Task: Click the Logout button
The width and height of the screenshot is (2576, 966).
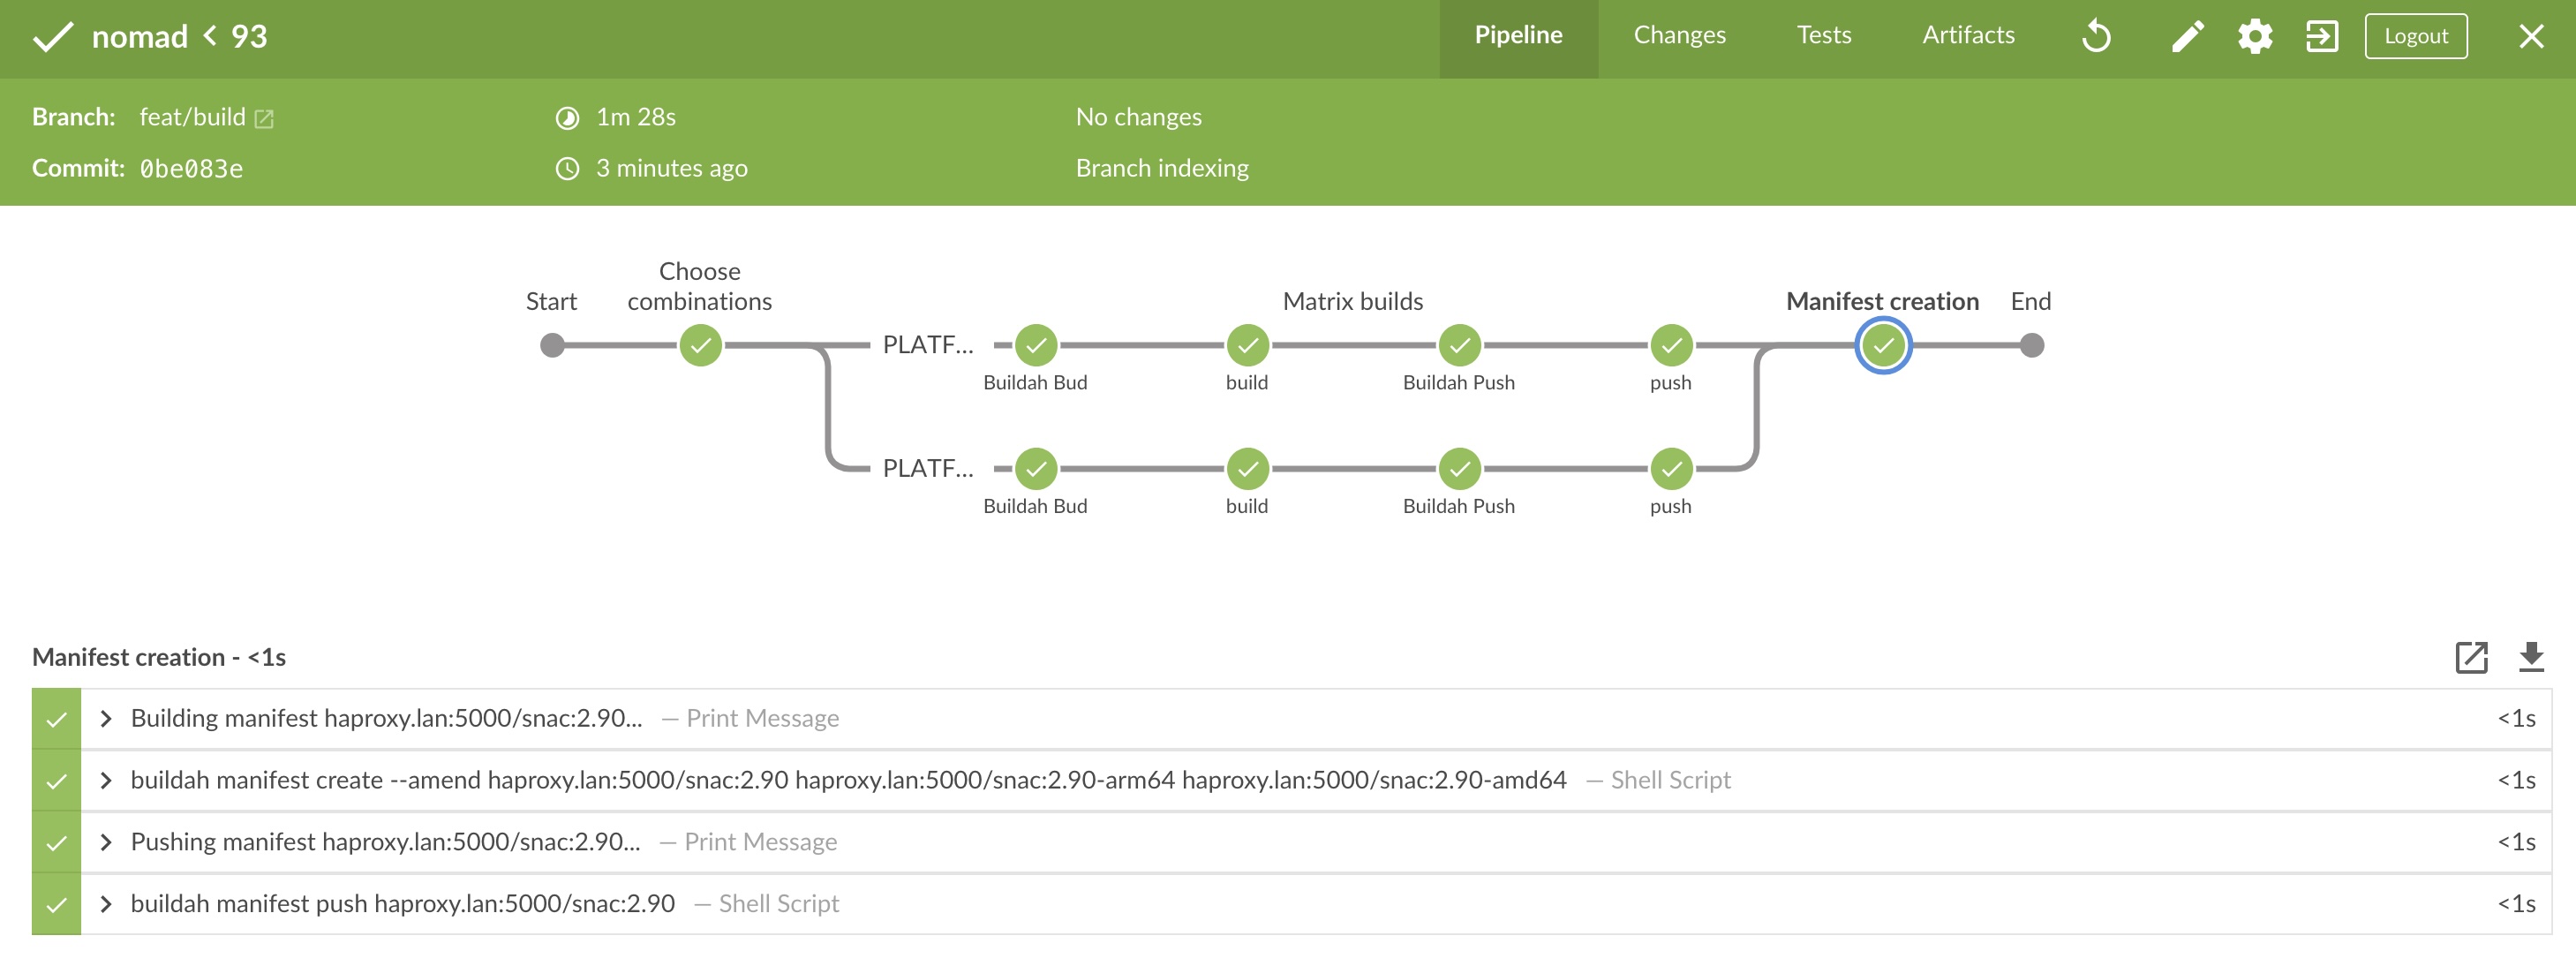Action: click(x=2415, y=36)
